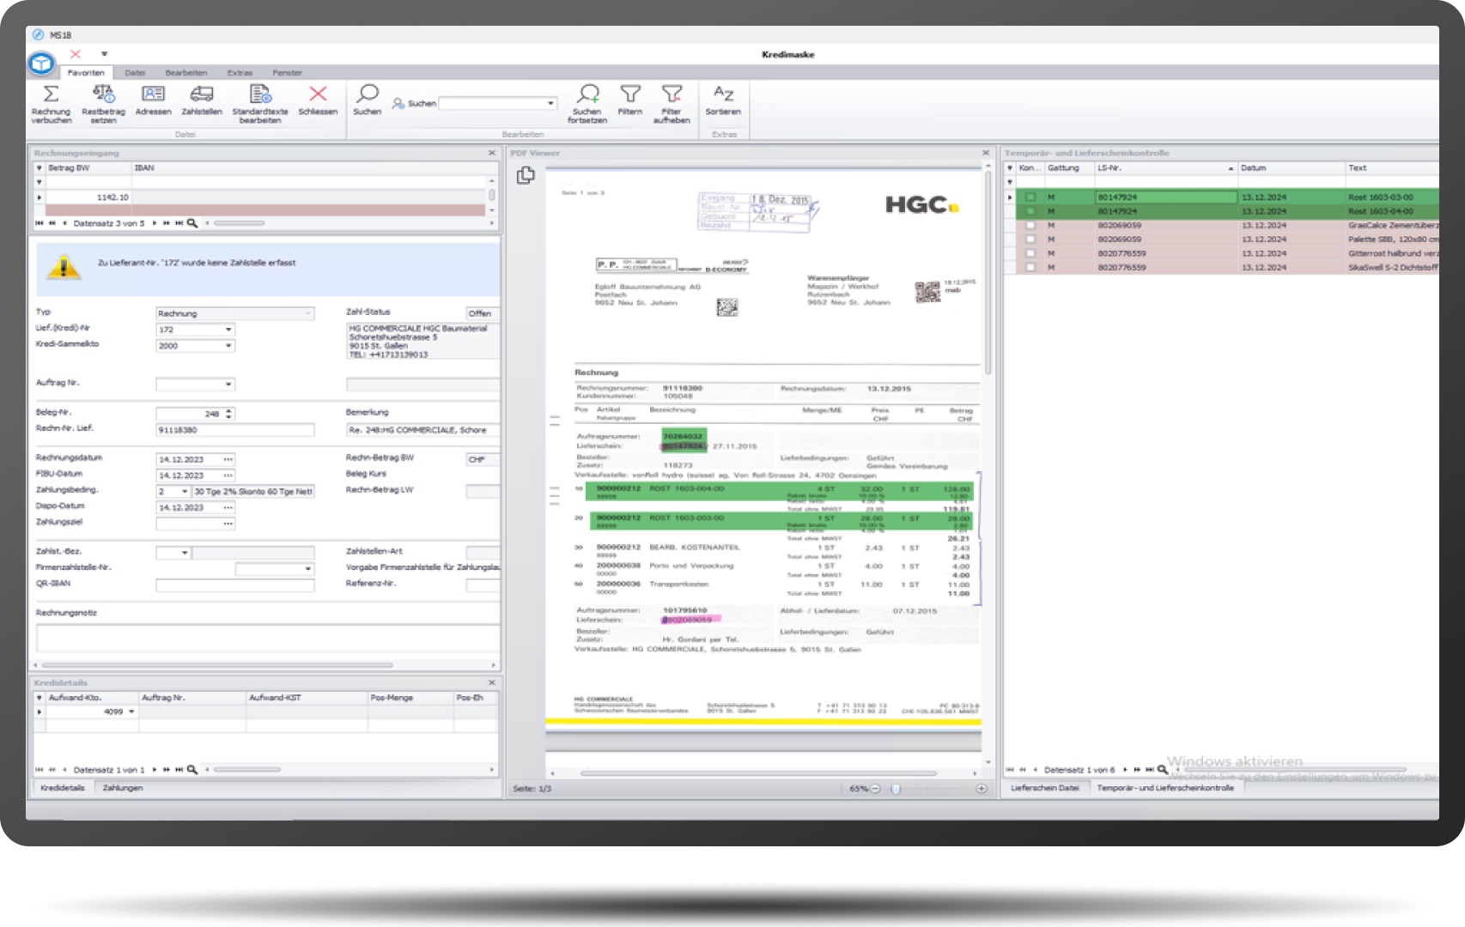Toggle checkbox for SikaSwell S-2 row
This screenshot has width=1465, height=927.
click(x=1030, y=268)
